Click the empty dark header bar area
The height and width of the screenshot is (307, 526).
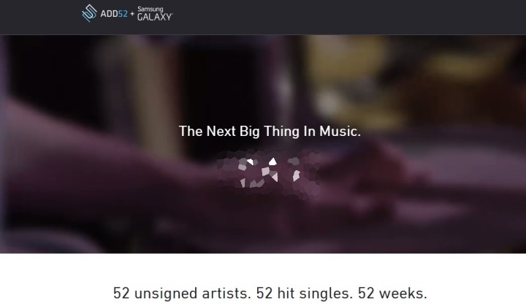coord(349,17)
